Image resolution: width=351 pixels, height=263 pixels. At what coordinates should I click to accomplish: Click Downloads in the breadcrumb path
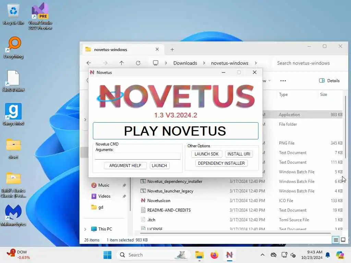[185, 63]
